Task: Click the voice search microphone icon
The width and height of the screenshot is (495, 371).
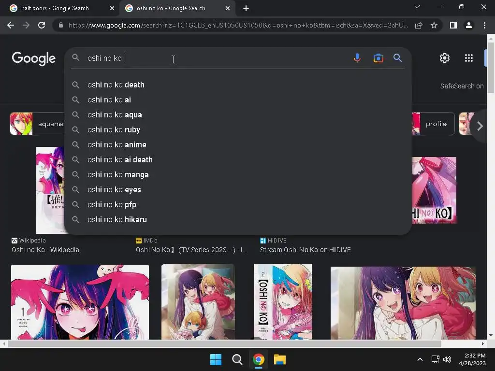Action: pyautogui.click(x=357, y=58)
